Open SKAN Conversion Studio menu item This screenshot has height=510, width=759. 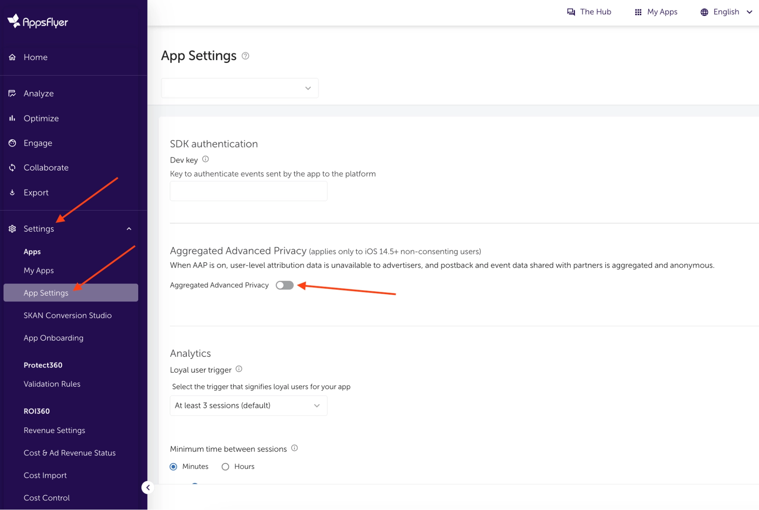(x=68, y=315)
